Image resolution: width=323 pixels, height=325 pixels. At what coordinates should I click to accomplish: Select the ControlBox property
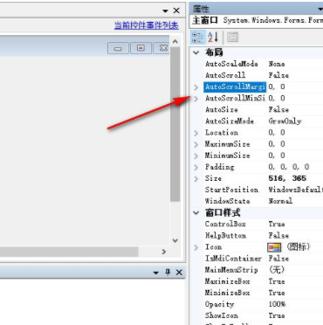click(x=225, y=225)
